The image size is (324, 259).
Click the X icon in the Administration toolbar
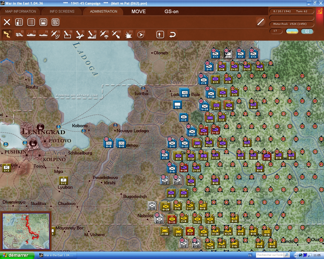tap(7, 22)
